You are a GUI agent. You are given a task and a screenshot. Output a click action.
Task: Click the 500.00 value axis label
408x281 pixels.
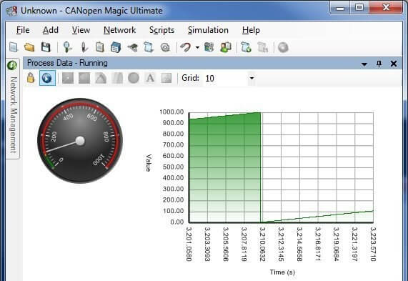point(173,167)
